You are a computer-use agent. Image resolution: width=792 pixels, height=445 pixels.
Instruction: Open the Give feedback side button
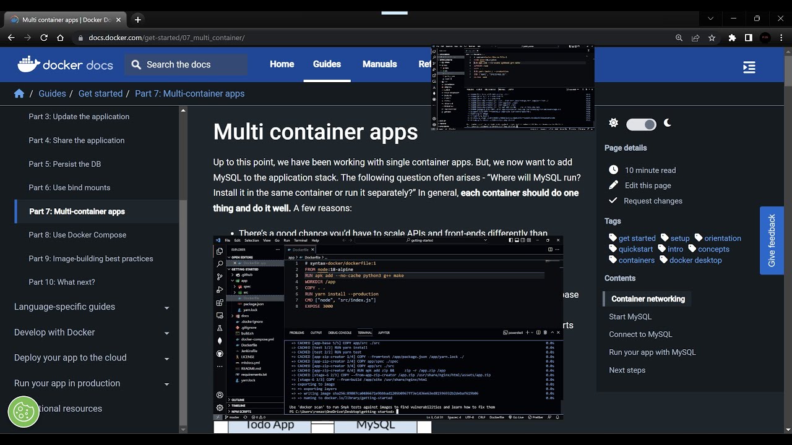pyautogui.click(x=772, y=240)
